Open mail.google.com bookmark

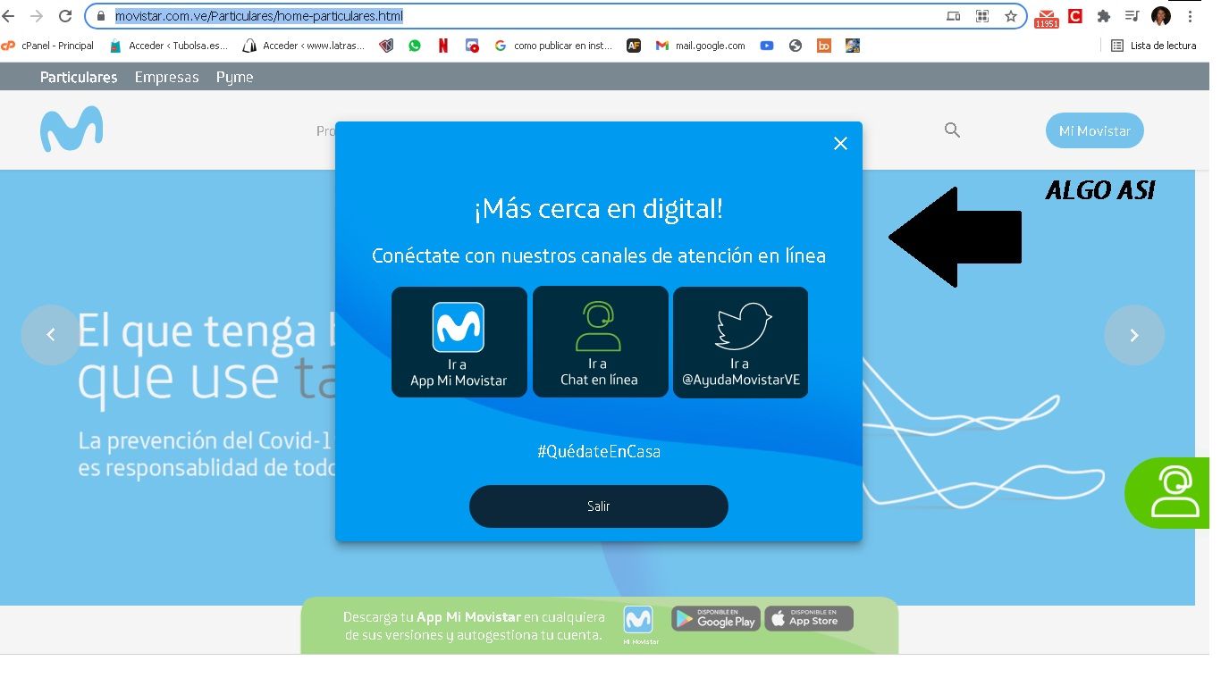(x=701, y=46)
